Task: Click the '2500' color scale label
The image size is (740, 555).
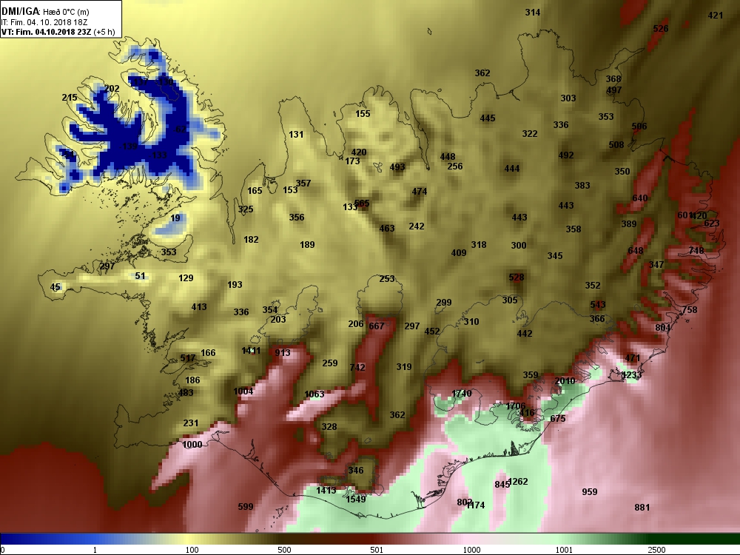Action: click(656, 550)
